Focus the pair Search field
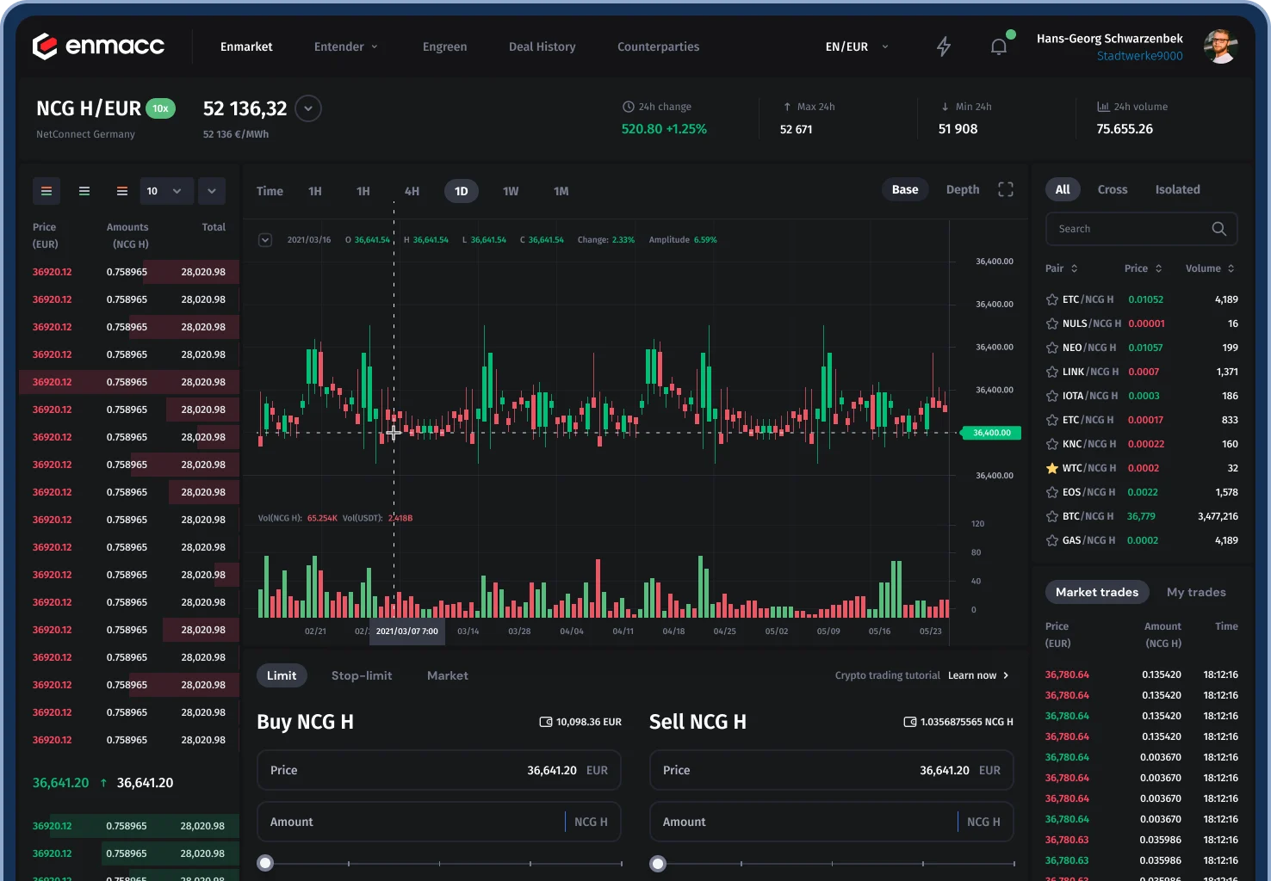This screenshot has height=881, width=1271. [1142, 229]
